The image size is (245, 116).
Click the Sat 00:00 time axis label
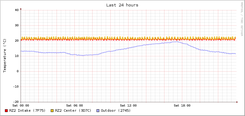click(21, 105)
